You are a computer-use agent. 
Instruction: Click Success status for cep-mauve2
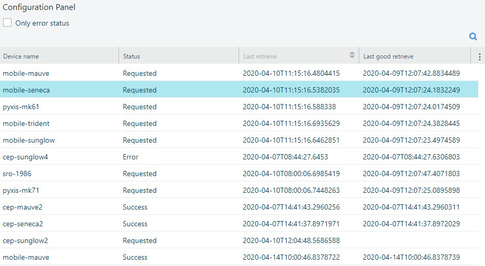[135, 207]
